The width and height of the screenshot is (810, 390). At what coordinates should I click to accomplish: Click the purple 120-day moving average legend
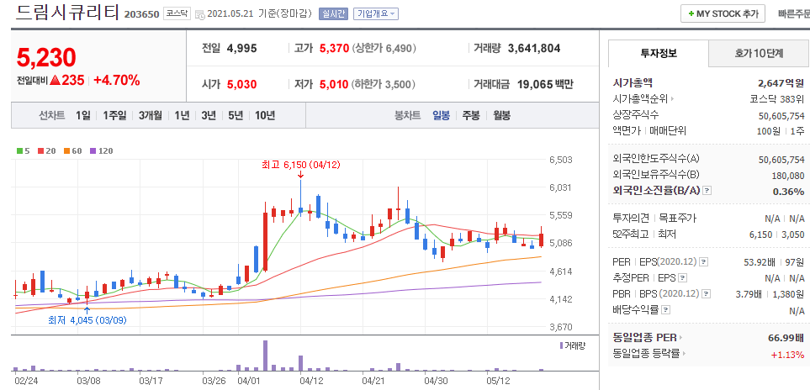(101, 151)
